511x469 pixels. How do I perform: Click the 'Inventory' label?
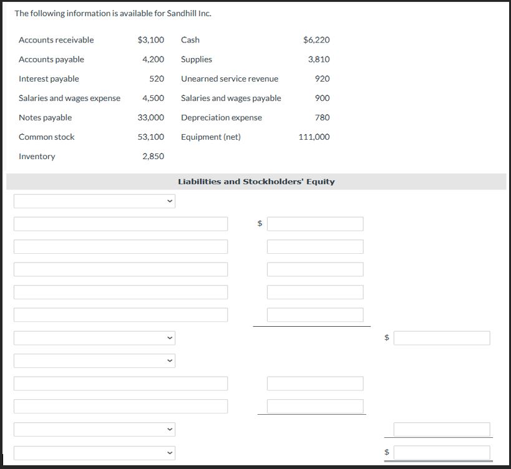pyautogui.click(x=37, y=157)
